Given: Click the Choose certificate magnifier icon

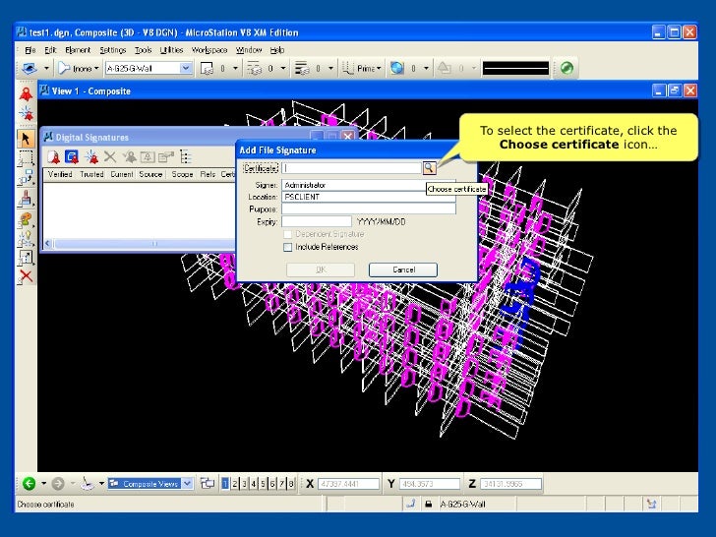Looking at the screenshot, I should (429, 168).
